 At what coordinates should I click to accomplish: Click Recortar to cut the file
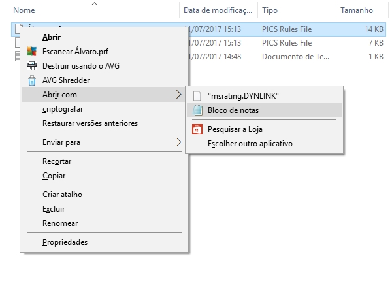57,161
